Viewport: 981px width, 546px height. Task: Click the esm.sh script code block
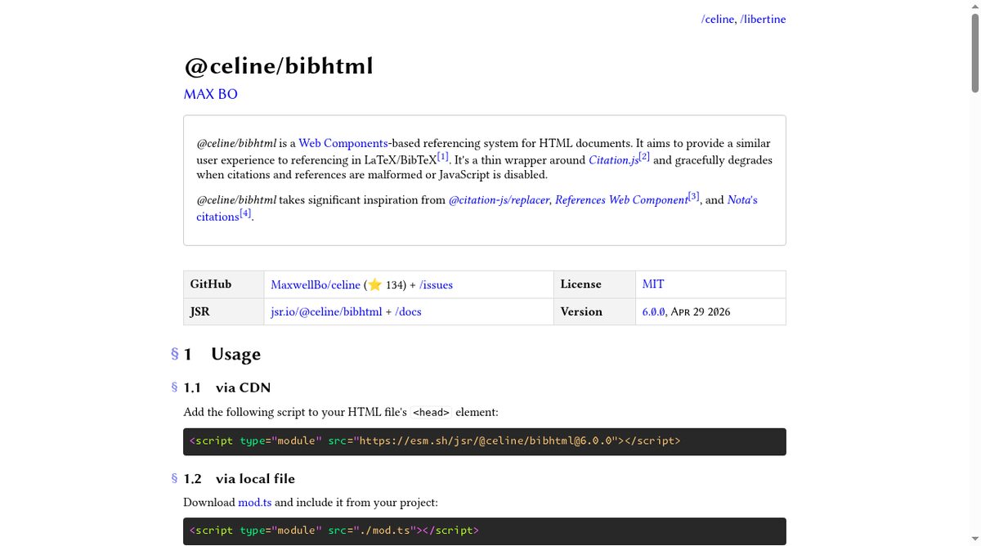[x=485, y=441]
